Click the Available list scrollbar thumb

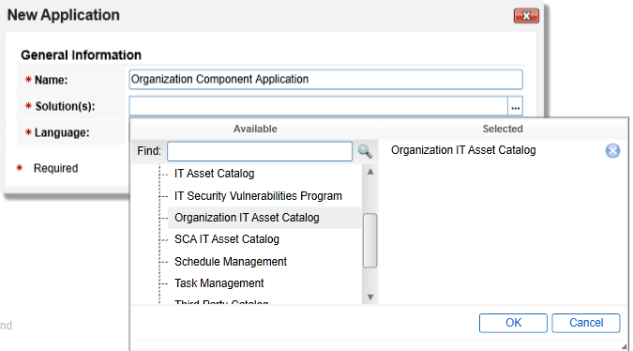(x=369, y=241)
